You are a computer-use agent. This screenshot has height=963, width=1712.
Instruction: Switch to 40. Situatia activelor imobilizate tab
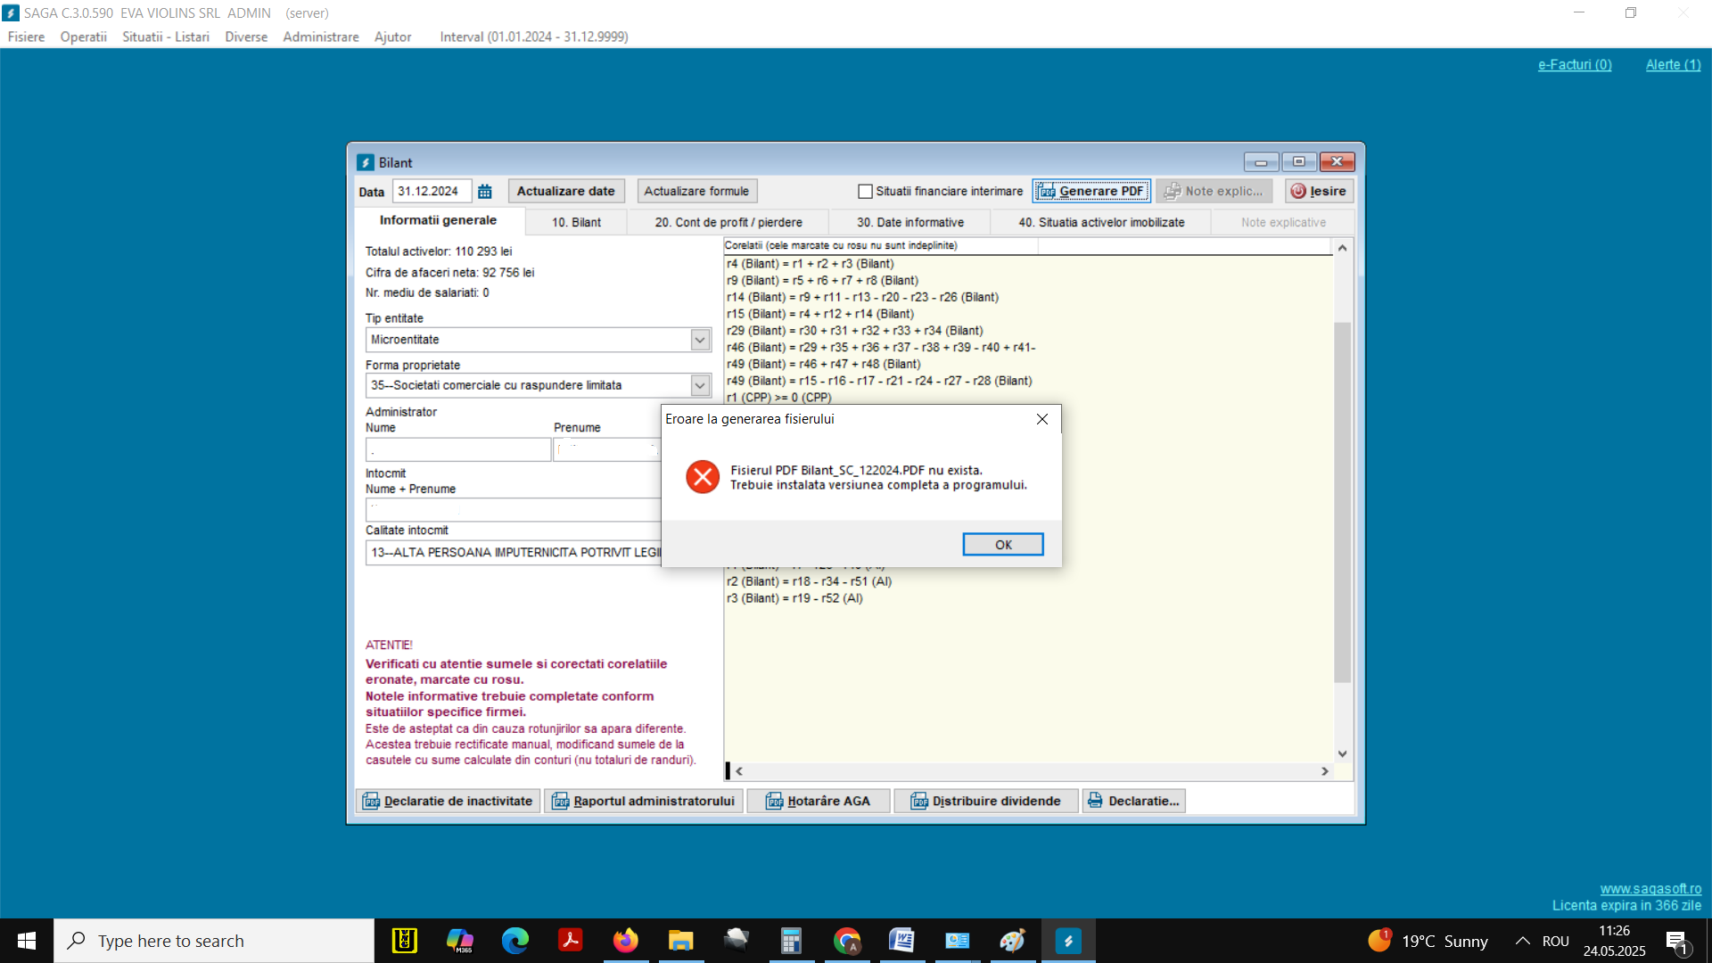point(1101,223)
